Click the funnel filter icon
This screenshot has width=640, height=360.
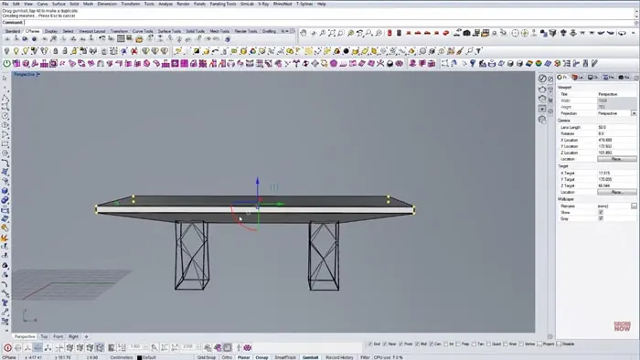pos(479,51)
